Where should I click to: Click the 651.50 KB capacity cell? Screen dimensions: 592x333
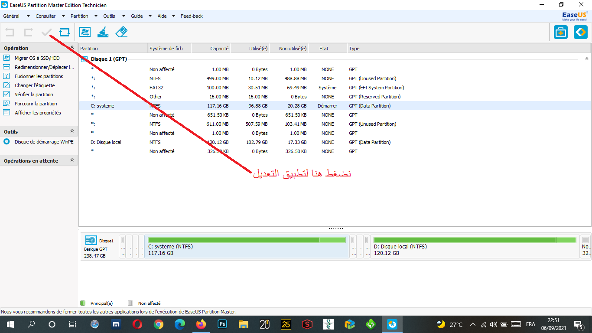point(218,115)
